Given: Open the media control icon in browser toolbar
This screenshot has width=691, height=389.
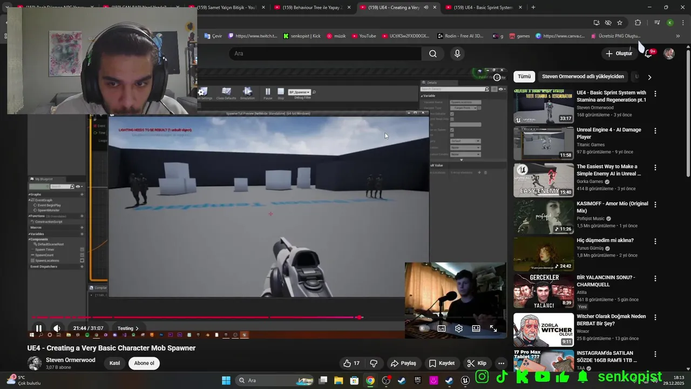Looking at the screenshot, I should click(657, 23).
